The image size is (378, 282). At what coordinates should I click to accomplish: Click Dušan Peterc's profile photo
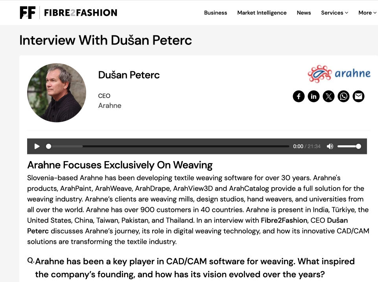pyautogui.click(x=57, y=93)
